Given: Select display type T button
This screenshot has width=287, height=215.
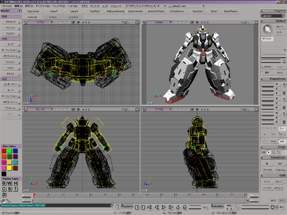Looking at the screenshot, I should 15,189.
